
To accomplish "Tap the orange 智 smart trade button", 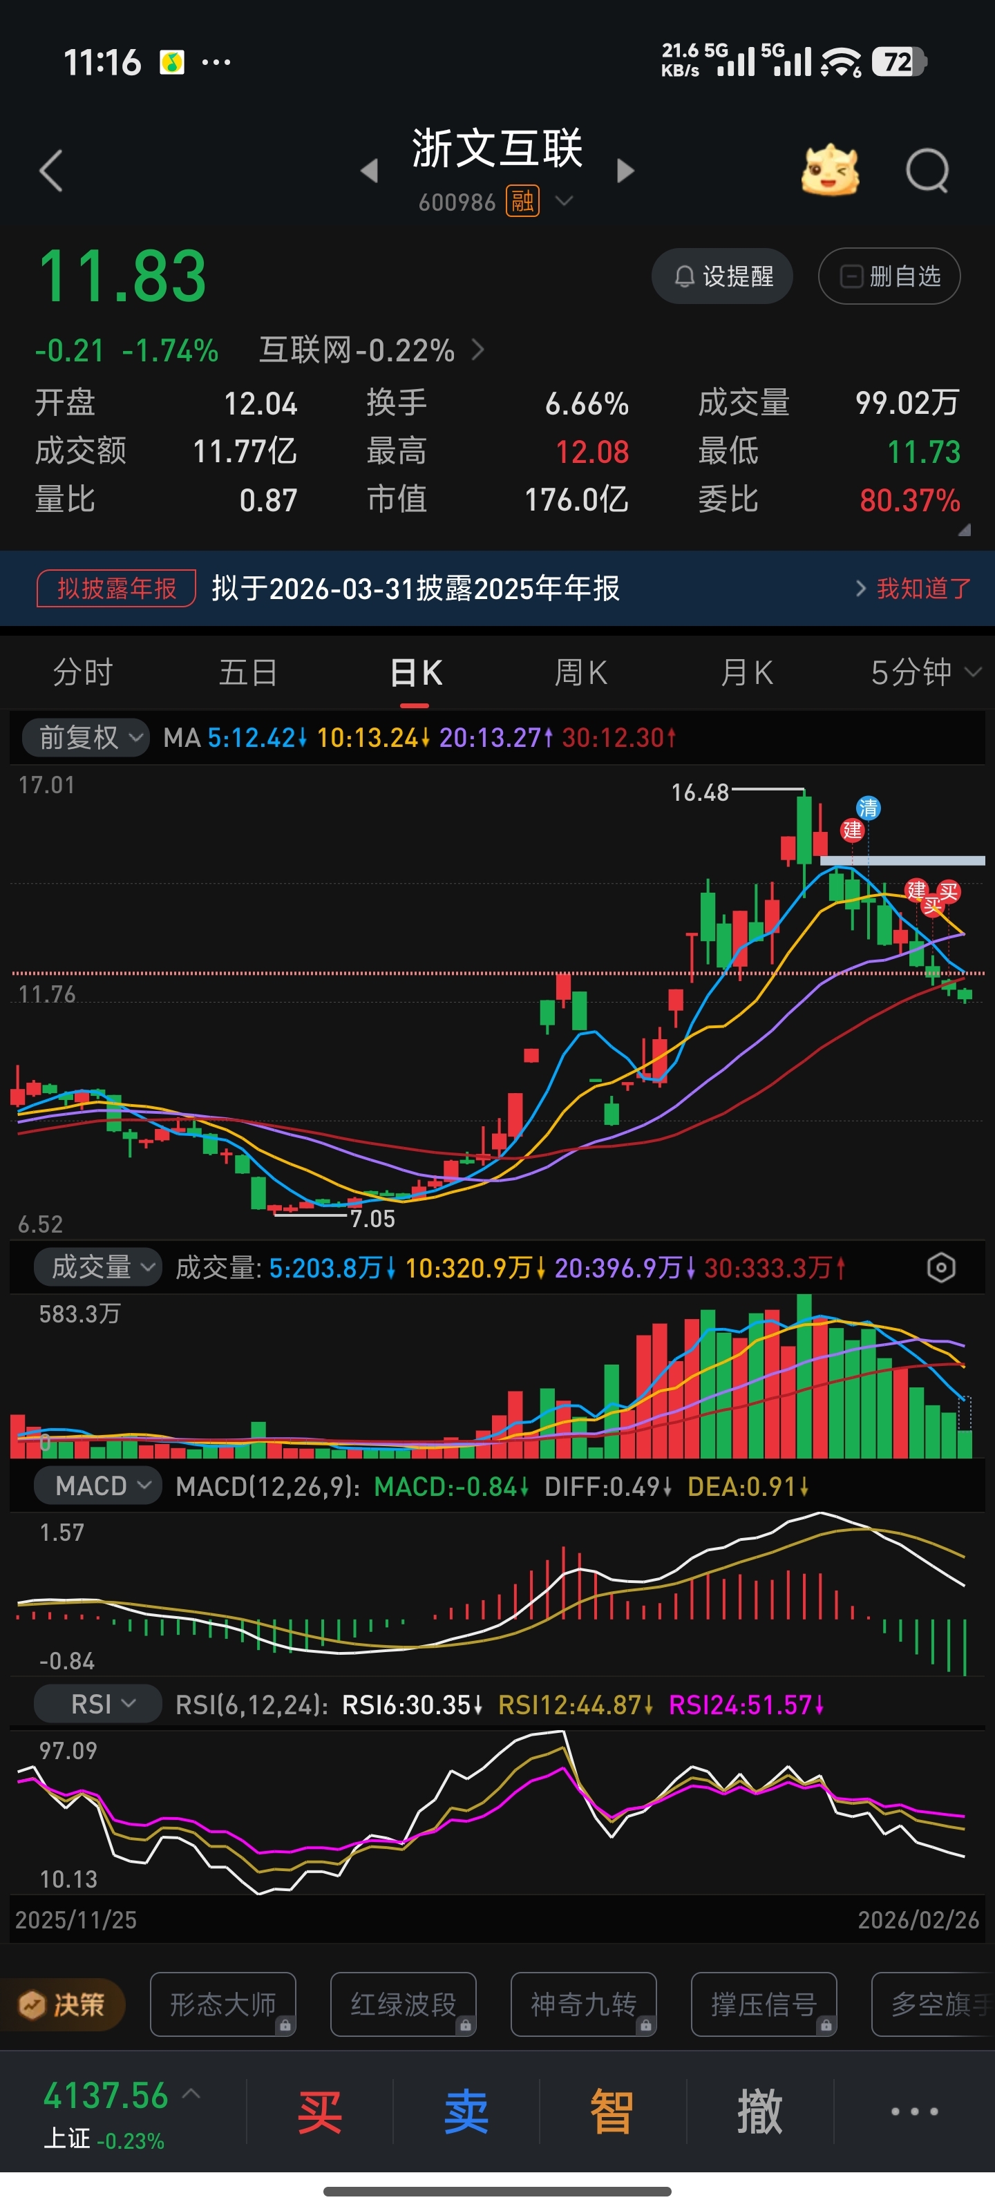I will 612,2112.
